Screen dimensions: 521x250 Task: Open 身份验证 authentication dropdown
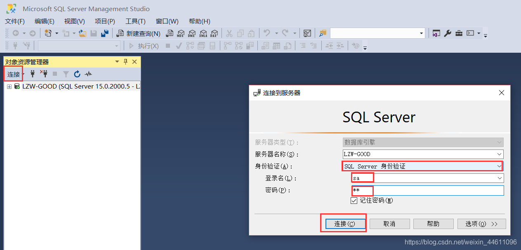[499, 166]
